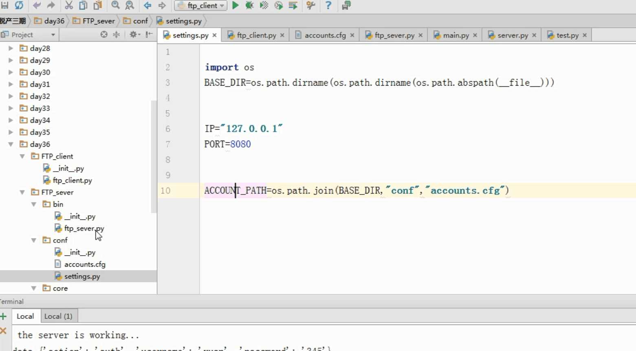This screenshot has height=351, width=636.
Task: Undo the last action via toolbar
Action: 37,5
